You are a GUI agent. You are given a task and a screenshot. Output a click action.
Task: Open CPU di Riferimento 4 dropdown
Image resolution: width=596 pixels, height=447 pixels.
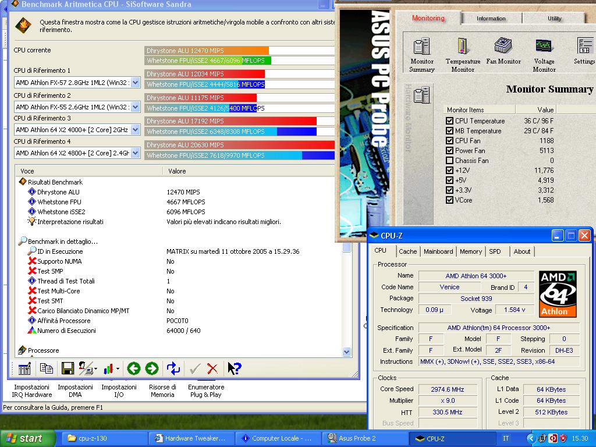[x=135, y=153]
